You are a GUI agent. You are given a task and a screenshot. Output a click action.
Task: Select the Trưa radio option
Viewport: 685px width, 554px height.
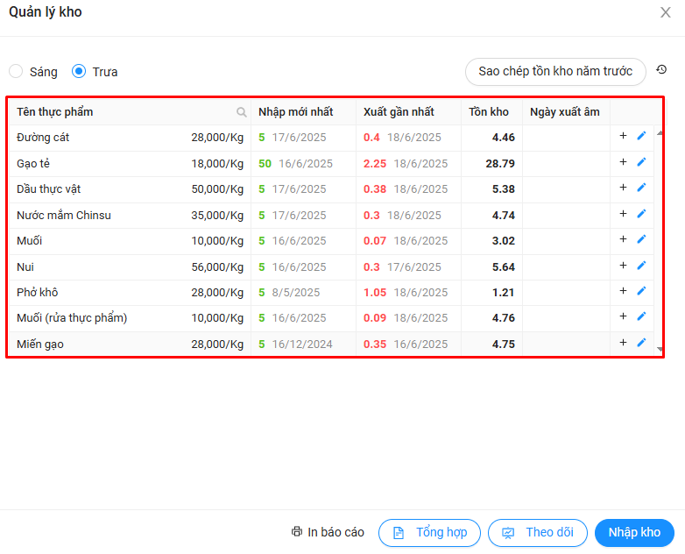click(x=79, y=71)
